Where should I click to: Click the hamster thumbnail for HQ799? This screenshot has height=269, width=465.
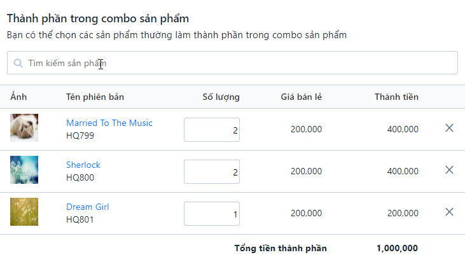[24, 128]
